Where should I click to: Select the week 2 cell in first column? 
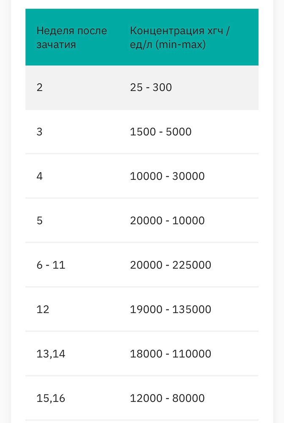tap(40, 88)
